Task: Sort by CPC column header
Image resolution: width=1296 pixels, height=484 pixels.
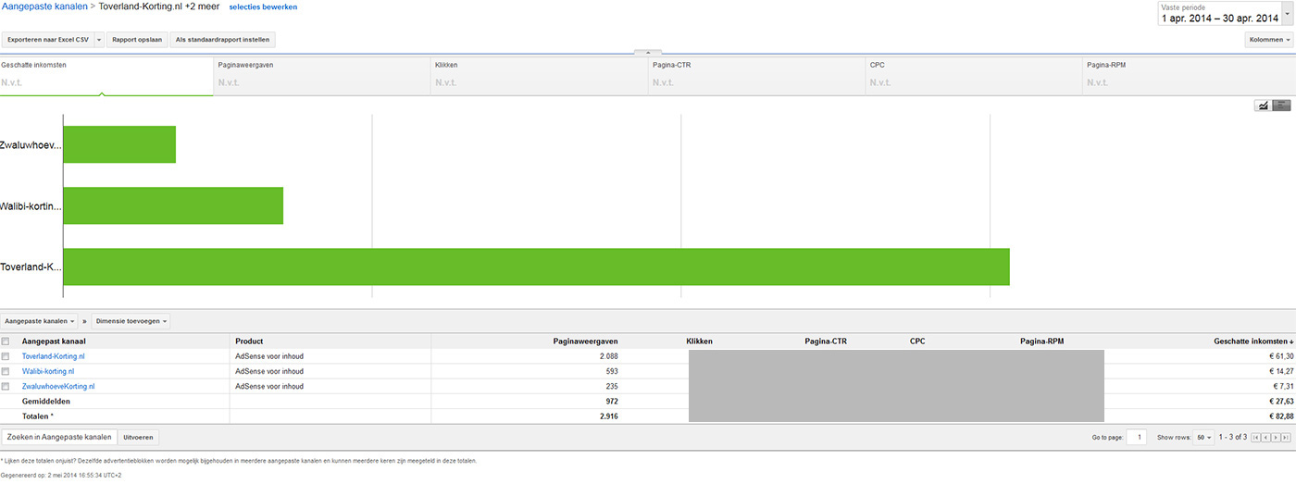Action: (x=917, y=341)
